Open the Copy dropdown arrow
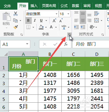 20,20
